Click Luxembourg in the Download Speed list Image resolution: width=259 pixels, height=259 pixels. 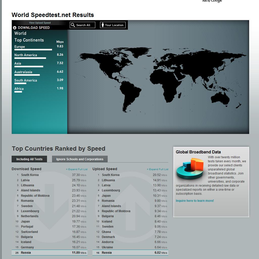[x=30, y=211]
